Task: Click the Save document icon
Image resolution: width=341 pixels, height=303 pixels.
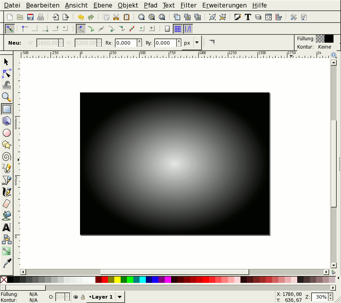Action: (30, 17)
